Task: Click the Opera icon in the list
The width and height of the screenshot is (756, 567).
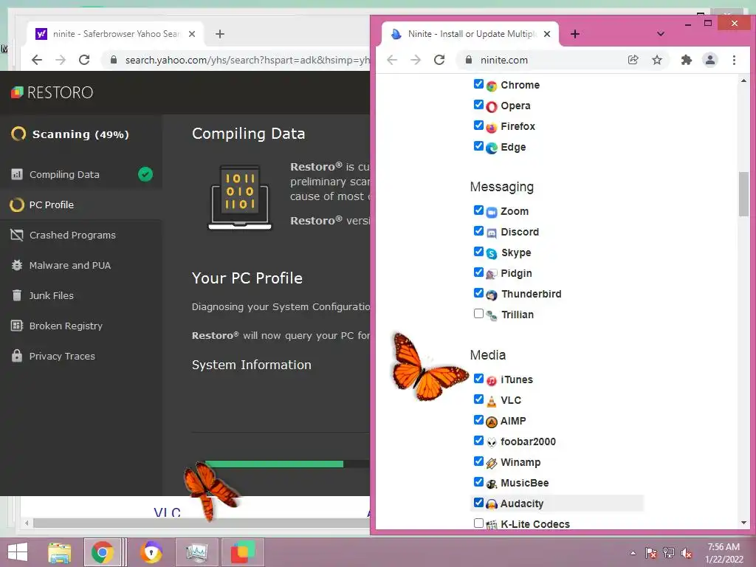Action: coord(491,106)
